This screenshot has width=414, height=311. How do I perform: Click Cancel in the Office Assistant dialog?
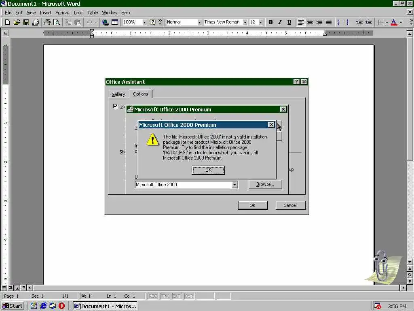[290, 205]
